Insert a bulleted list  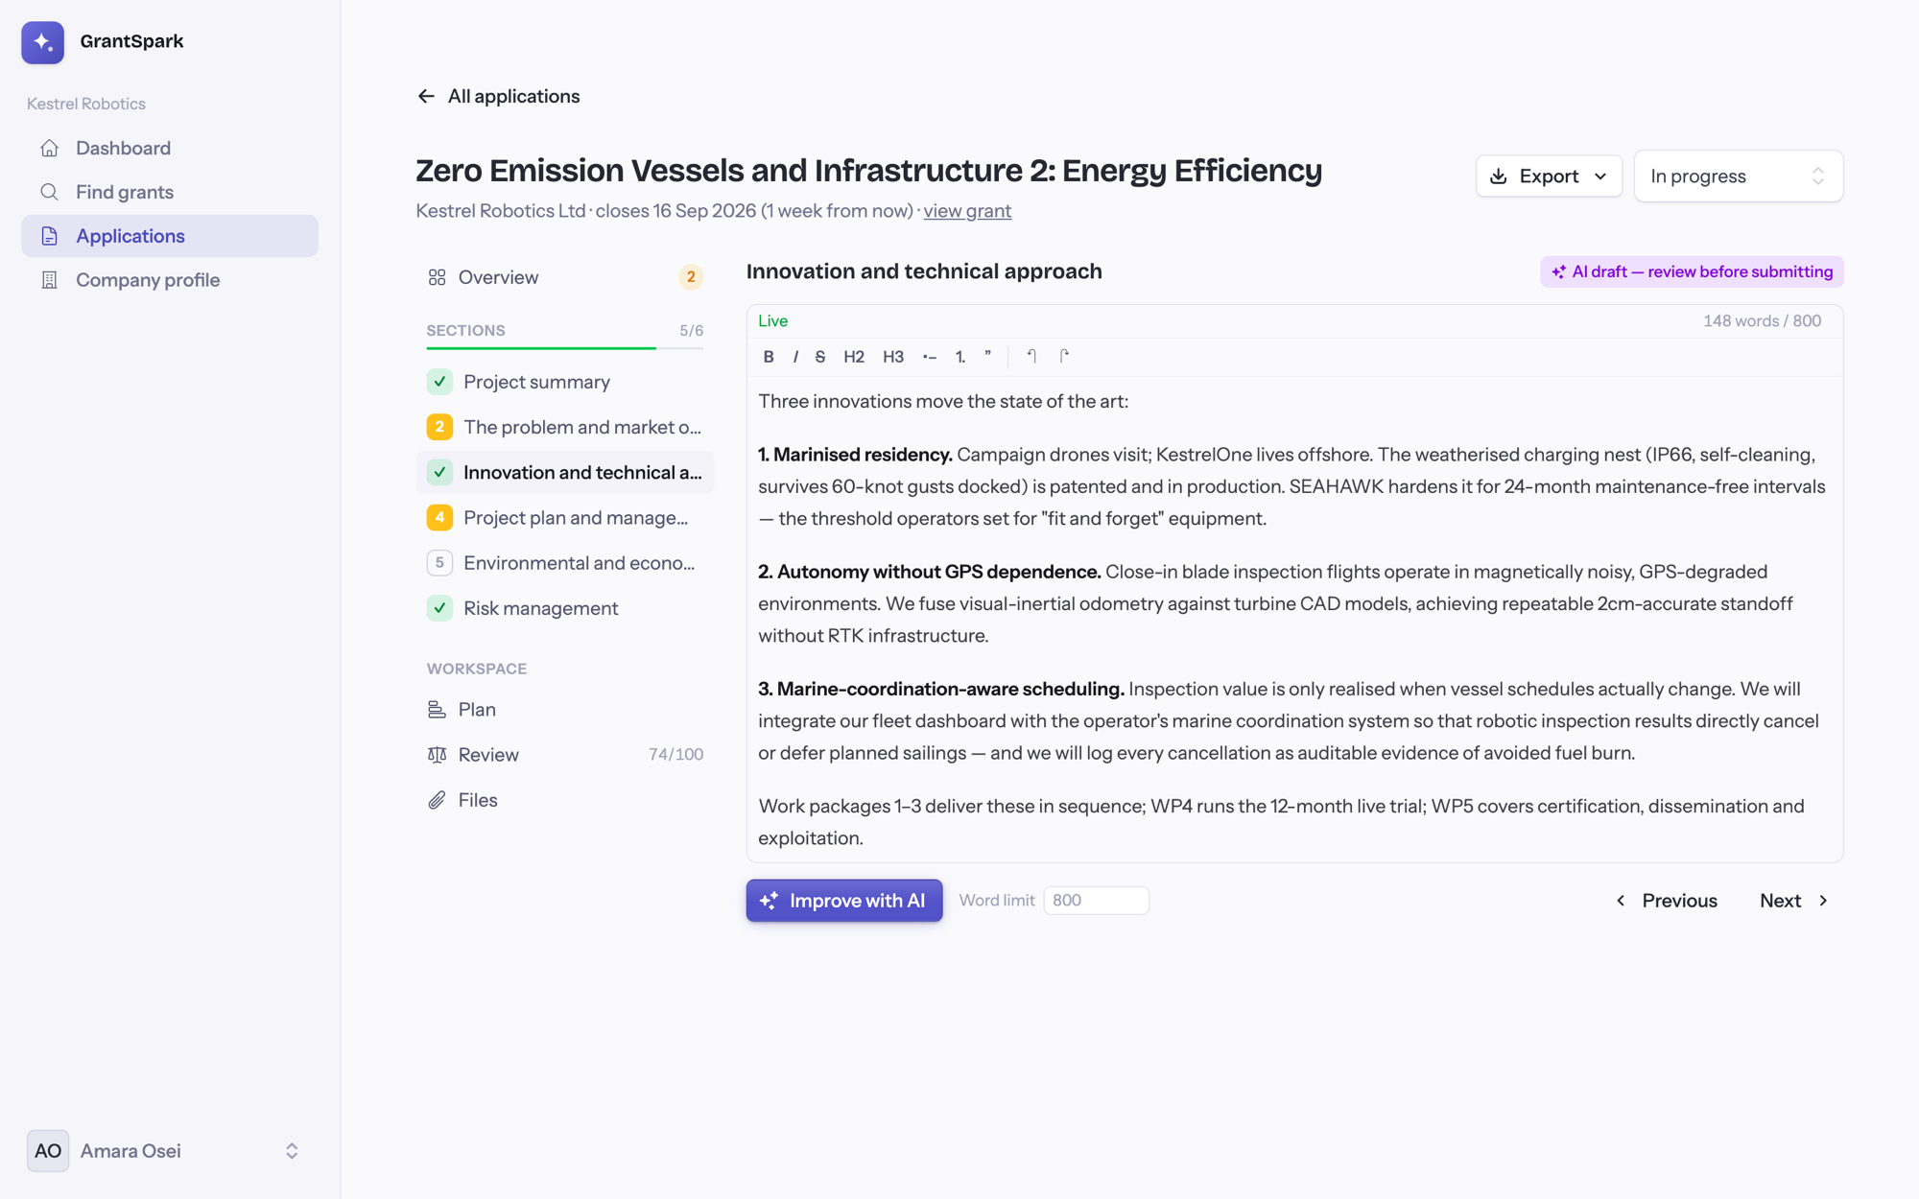(x=930, y=357)
